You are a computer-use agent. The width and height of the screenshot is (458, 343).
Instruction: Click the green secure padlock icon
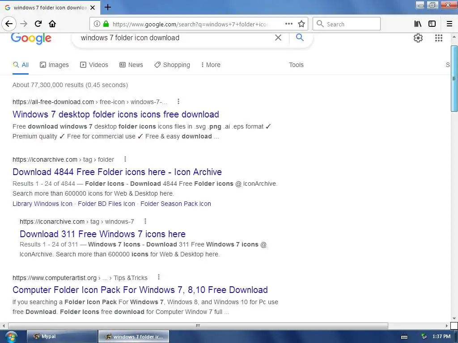[106, 24]
